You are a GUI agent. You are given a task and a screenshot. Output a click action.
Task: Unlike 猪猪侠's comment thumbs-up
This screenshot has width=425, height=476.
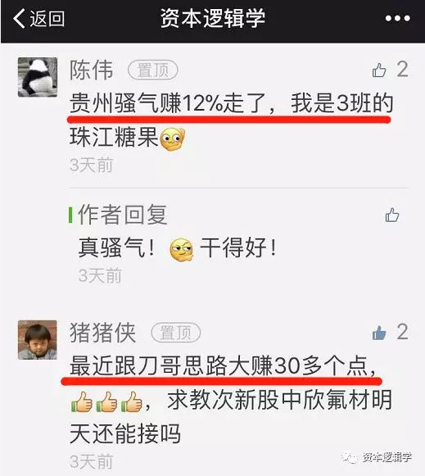pyautogui.click(x=379, y=333)
